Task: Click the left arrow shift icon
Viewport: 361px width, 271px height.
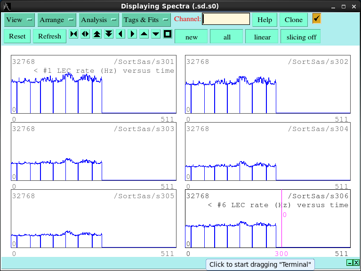Action: pyautogui.click(x=120, y=34)
